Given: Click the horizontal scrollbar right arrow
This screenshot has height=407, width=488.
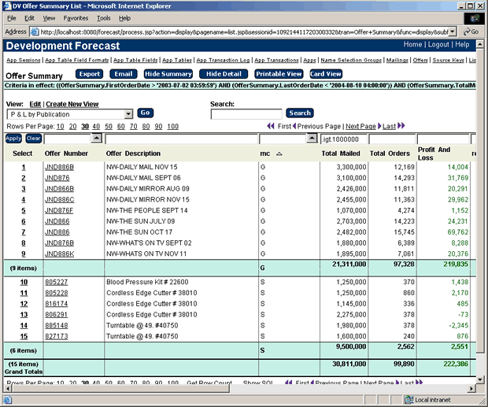Looking at the screenshot, I should click(471, 388).
